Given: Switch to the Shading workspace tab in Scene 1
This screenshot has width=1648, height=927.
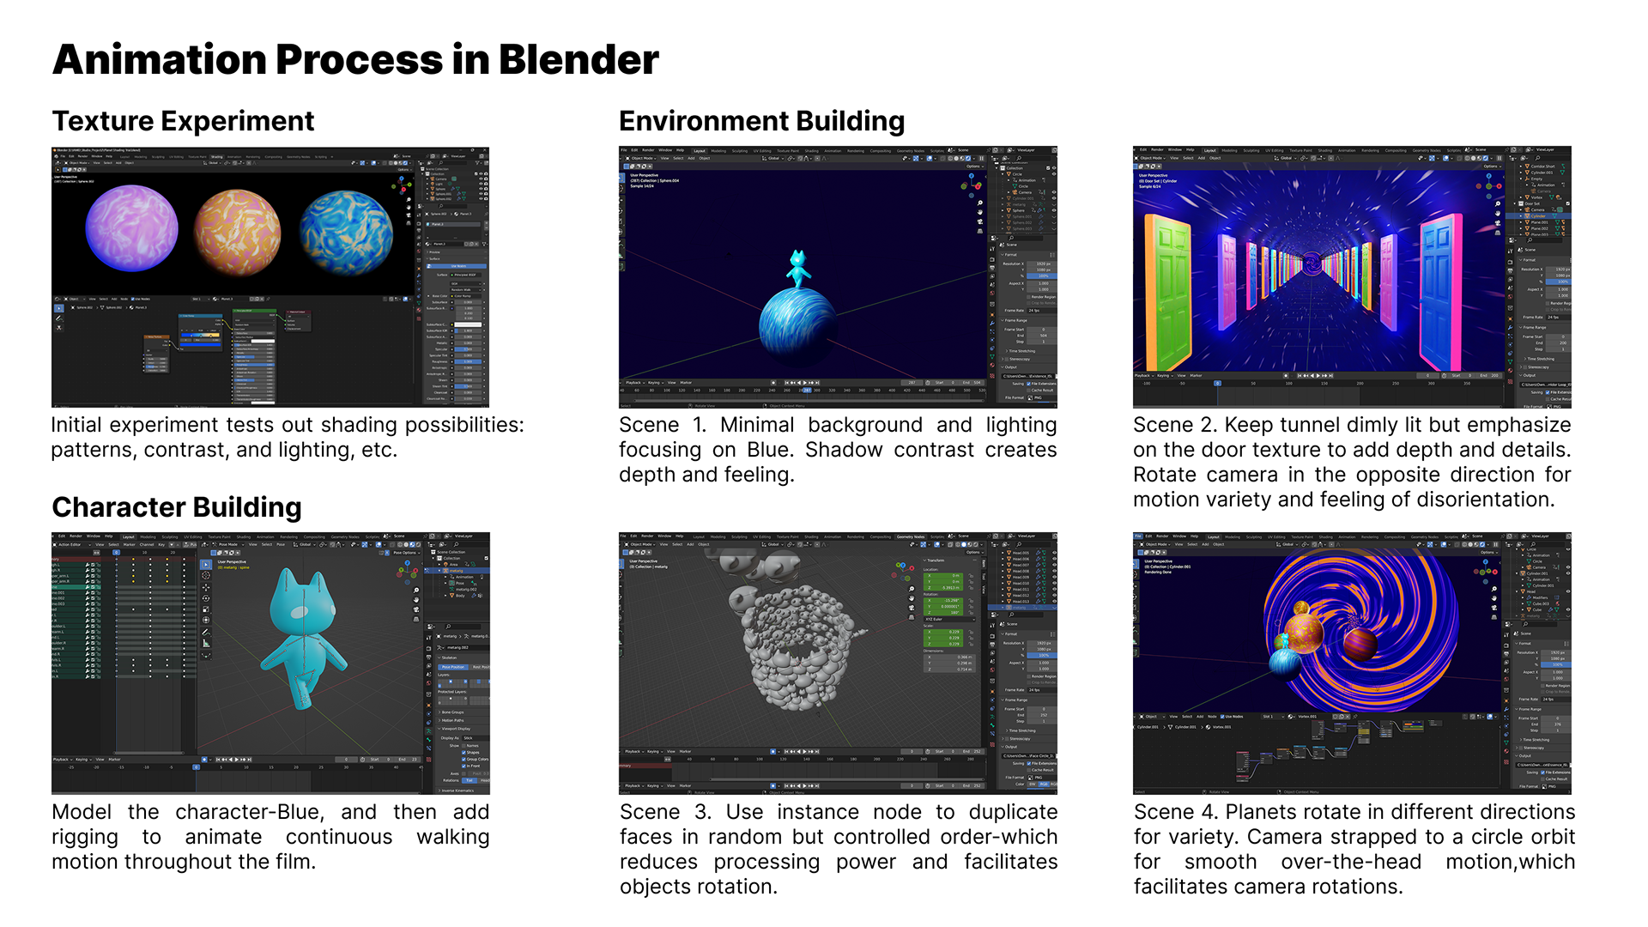Looking at the screenshot, I should pos(812,151).
